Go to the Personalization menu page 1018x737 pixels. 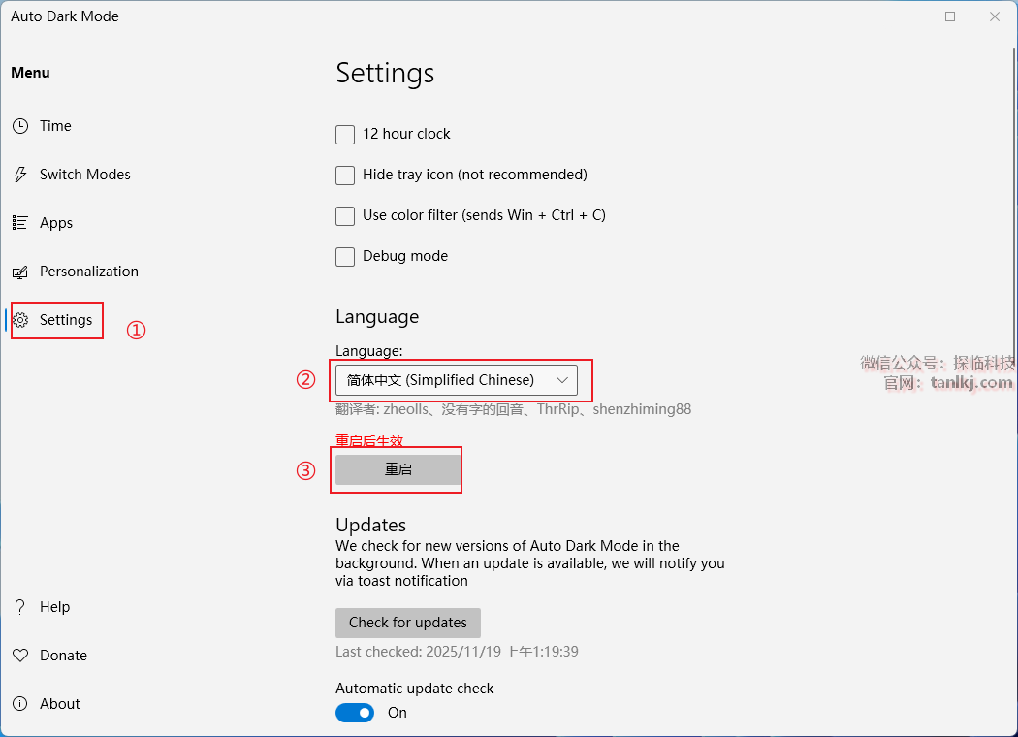pyautogui.click(x=88, y=272)
